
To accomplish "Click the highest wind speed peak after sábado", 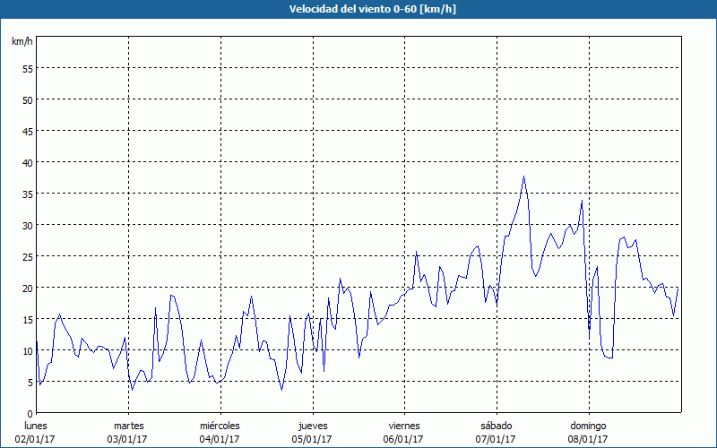I will (x=523, y=177).
